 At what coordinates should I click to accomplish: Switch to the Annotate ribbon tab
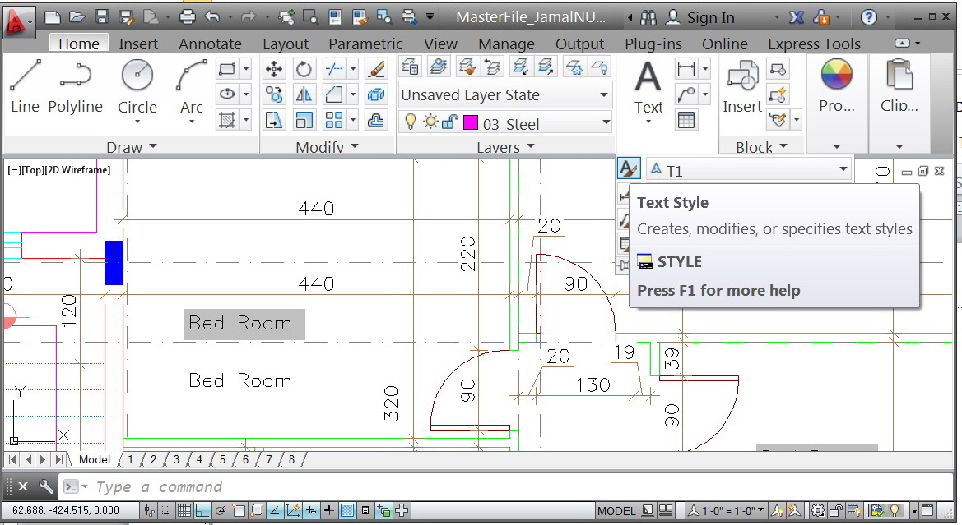(210, 44)
